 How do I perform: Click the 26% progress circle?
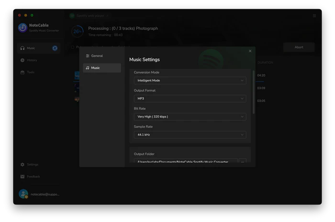click(x=78, y=32)
